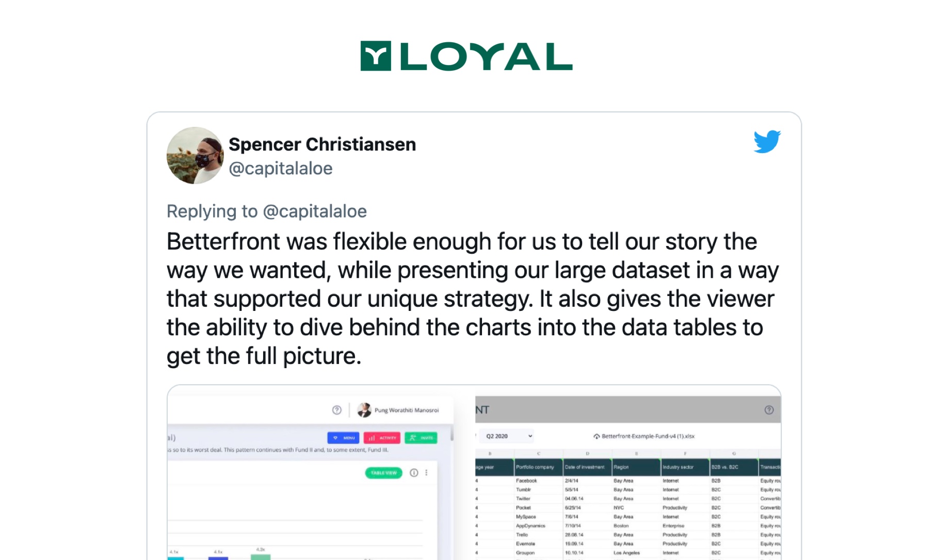Click the Loyal logo at top
Screen dimensions: 934x560
tap(466, 56)
